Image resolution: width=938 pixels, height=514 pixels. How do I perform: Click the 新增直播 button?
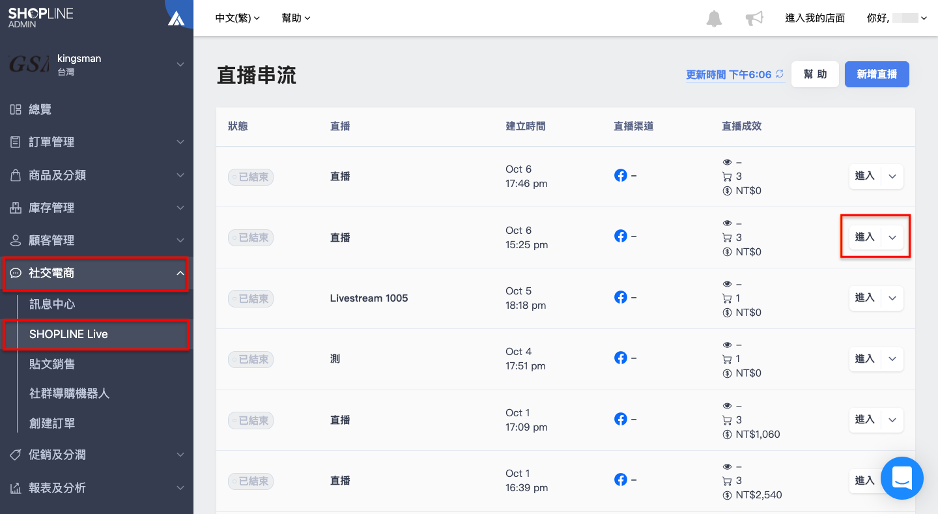click(x=877, y=74)
